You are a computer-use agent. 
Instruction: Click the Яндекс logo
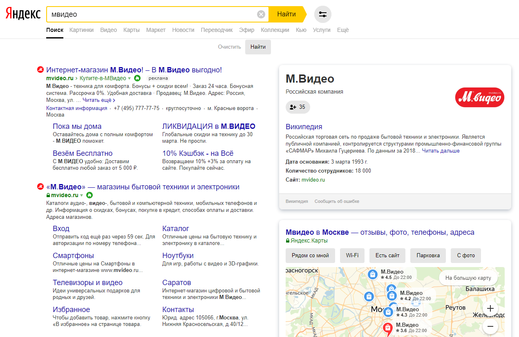23,14
